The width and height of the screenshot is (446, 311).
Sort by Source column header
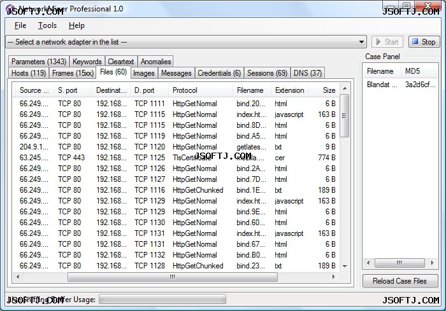pyautogui.click(x=34, y=90)
